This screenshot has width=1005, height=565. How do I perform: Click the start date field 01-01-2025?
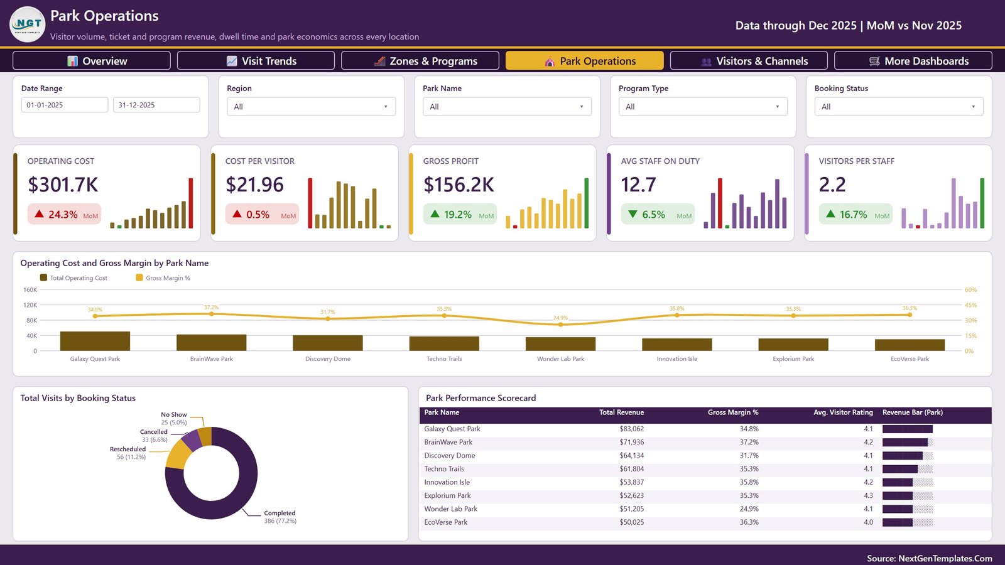tap(65, 105)
